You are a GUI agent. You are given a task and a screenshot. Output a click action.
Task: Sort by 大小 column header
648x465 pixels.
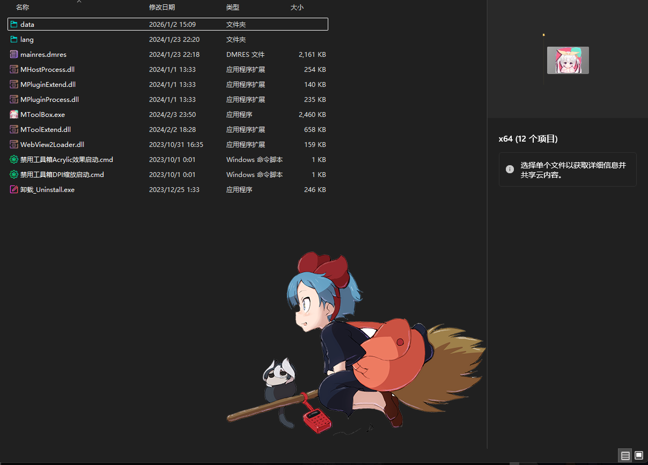coord(297,8)
